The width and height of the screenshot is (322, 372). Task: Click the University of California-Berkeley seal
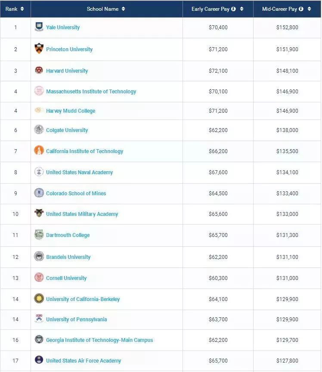coord(39,298)
